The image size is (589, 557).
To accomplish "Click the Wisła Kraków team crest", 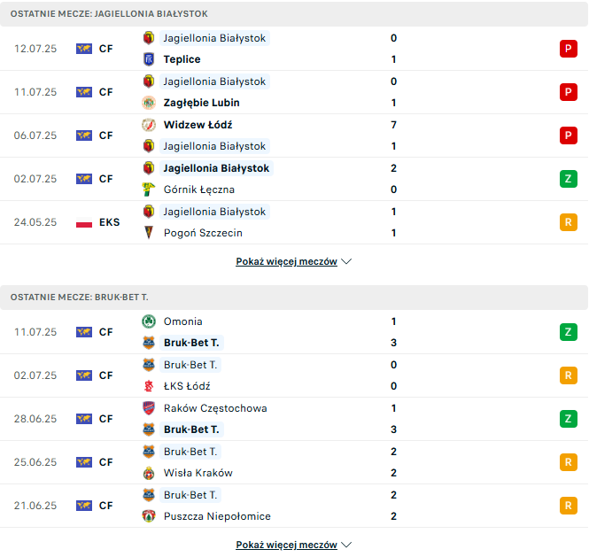I will [148, 473].
